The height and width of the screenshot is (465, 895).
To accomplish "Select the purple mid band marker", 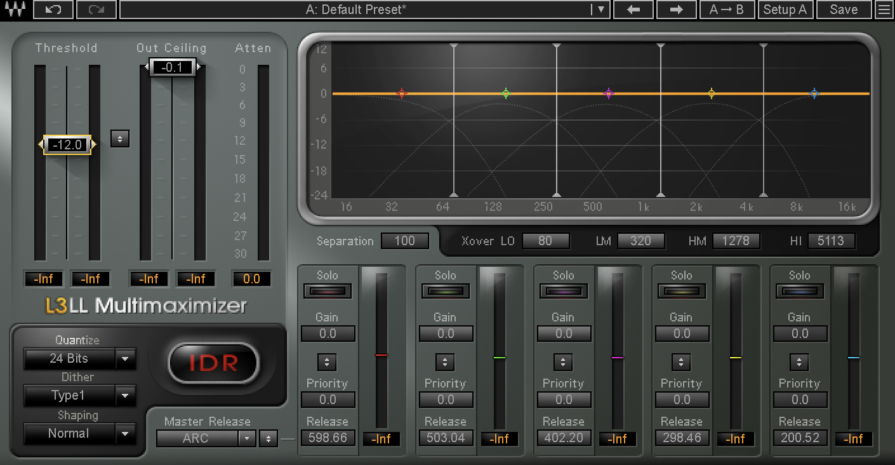I will (609, 93).
